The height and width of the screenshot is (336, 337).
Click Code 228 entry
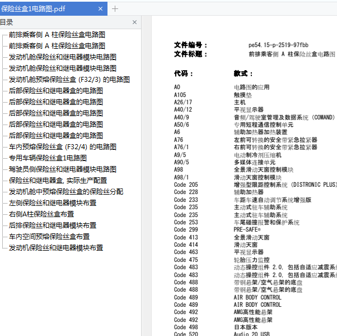(x=186, y=192)
